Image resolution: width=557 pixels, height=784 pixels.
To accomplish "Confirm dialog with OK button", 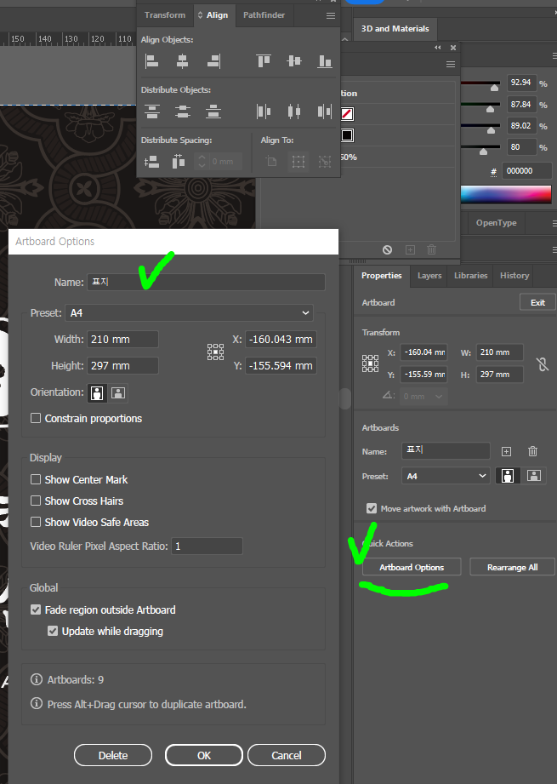I will (204, 755).
